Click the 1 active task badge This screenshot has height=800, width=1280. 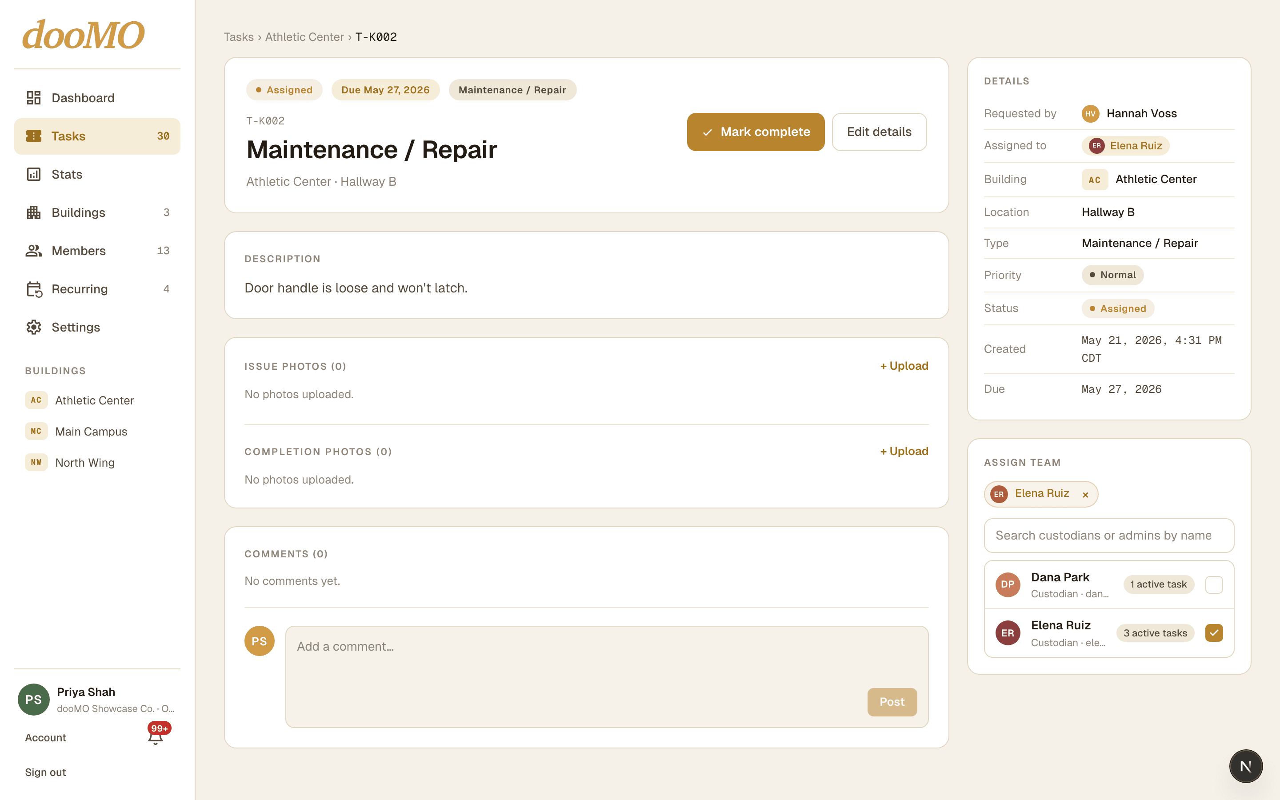point(1158,584)
